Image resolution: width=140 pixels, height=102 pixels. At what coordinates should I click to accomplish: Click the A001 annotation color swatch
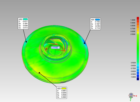click(97, 20)
